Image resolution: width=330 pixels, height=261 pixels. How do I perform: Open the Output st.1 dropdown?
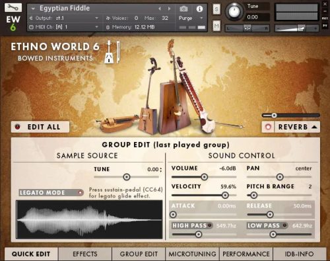(96, 18)
